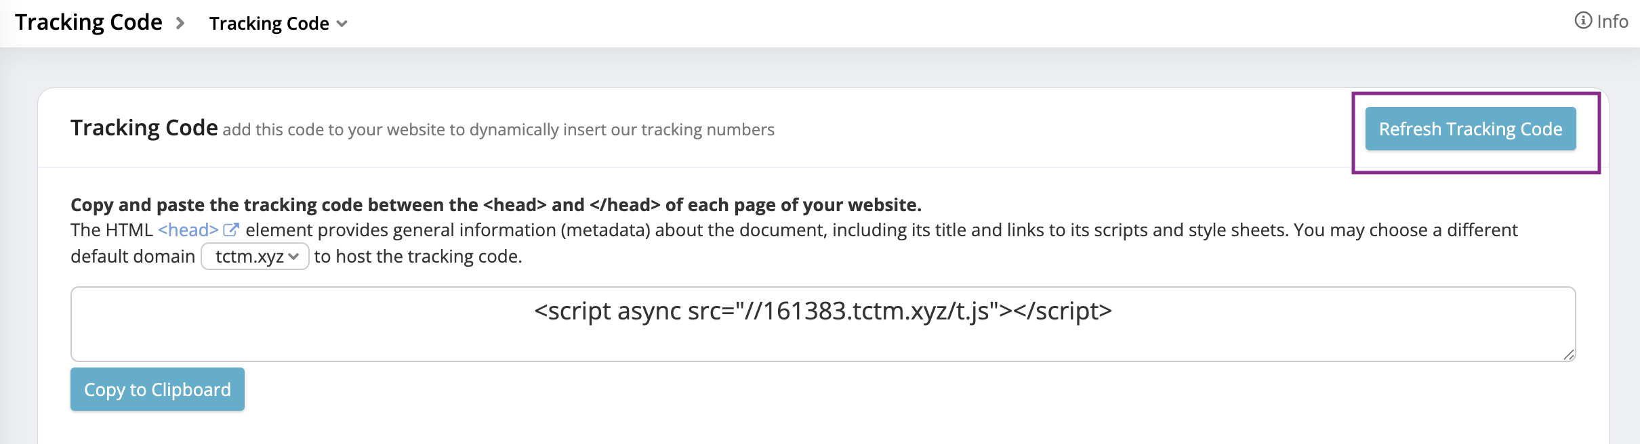
Task: Go to the main Tracking Code page title
Action: [89, 22]
